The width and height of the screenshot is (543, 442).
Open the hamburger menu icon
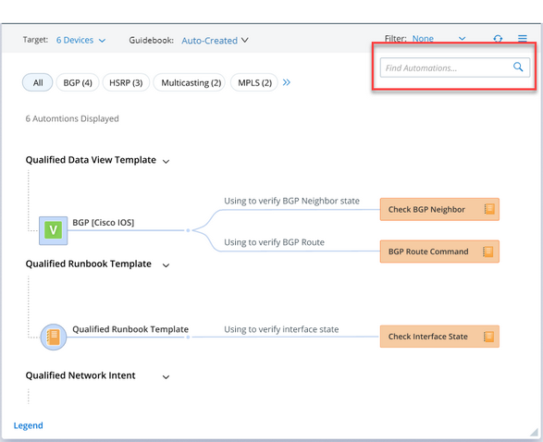tap(523, 38)
